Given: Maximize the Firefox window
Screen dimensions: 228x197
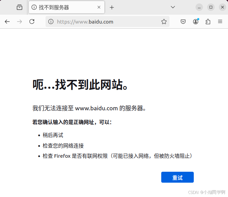Looking at the screenshot, I should 211,7.
